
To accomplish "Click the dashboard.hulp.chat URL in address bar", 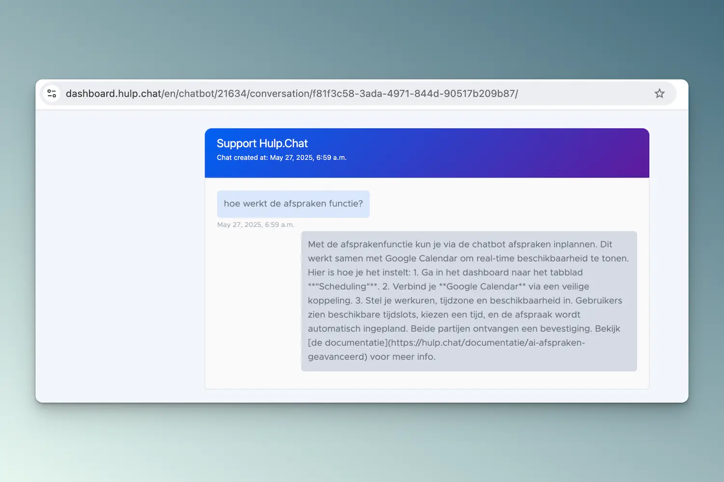I will point(292,94).
